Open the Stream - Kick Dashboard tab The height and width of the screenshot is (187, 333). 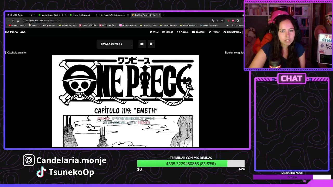pos(83,15)
